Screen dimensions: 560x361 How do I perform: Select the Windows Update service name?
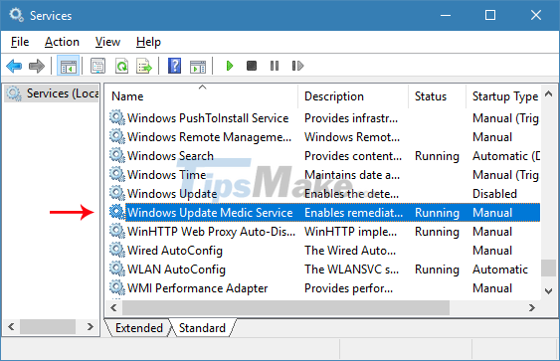[x=172, y=194]
